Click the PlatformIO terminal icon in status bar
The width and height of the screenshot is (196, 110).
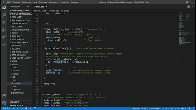tap(35, 108)
